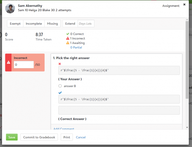The image size is (192, 147).
Task: Click the '( Your Answer )' label
Action: 70,79
